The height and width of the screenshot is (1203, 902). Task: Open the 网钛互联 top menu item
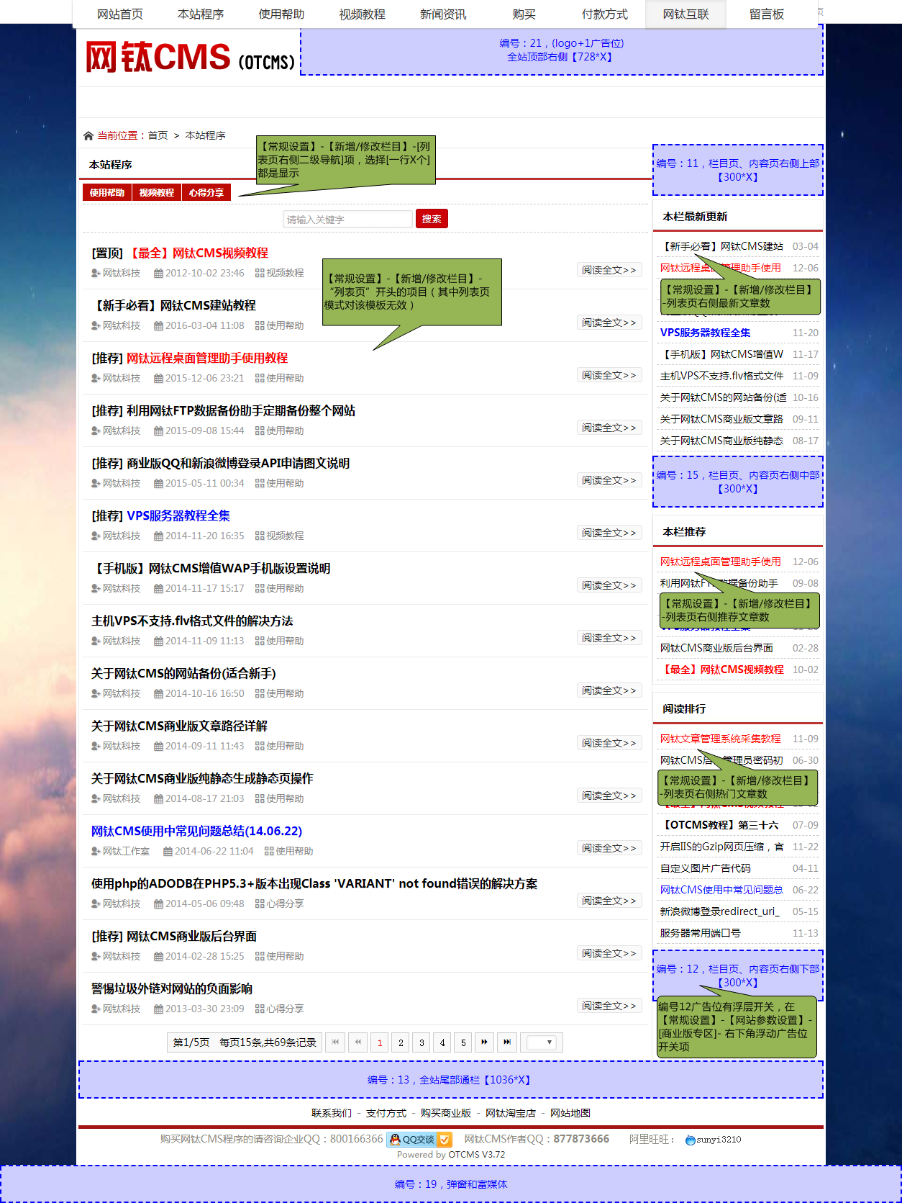point(685,14)
